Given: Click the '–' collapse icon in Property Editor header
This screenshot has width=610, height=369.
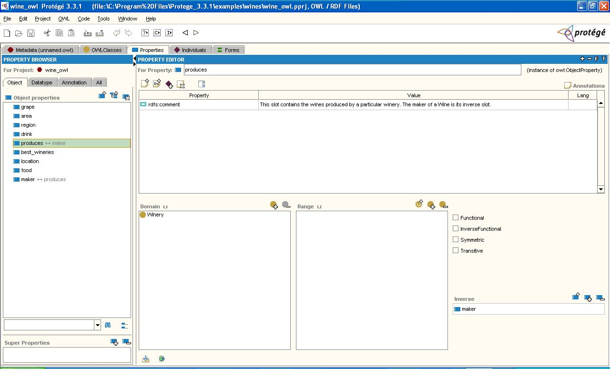Looking at the screenshot, I should click(x=590, y=59).
